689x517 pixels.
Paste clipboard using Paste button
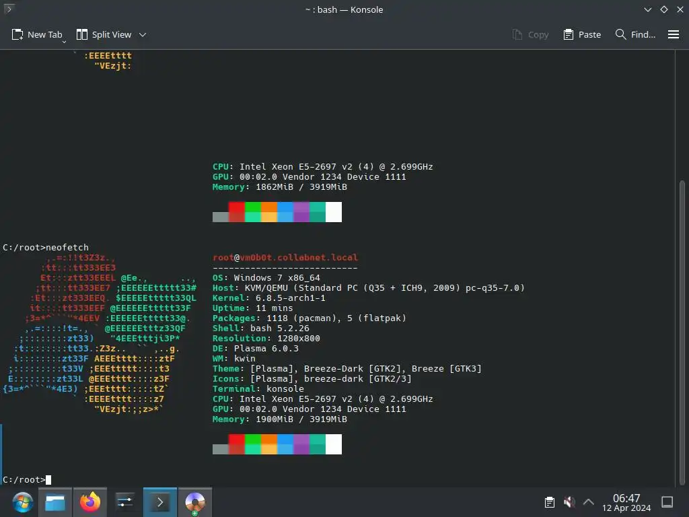click(582, 35)
